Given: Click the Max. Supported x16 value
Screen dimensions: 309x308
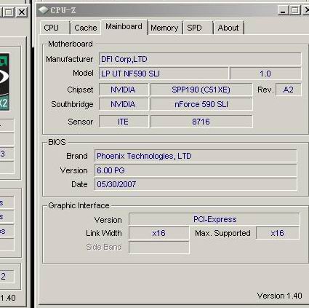Looking at the screenshot, I should tap(278, 233).
